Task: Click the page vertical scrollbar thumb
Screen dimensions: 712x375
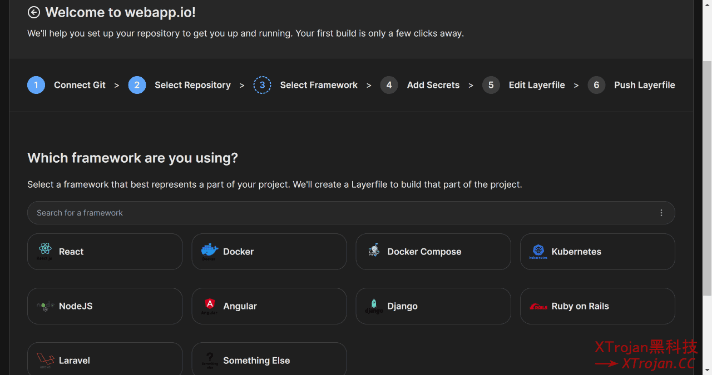Action: tap(707, 178)
